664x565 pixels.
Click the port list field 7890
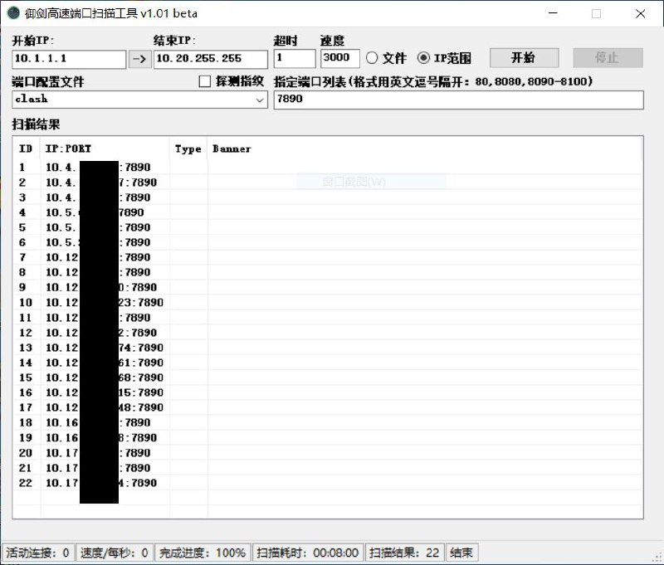459,100
